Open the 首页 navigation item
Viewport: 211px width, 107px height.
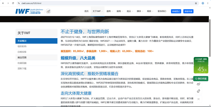(x=87, y=11)
